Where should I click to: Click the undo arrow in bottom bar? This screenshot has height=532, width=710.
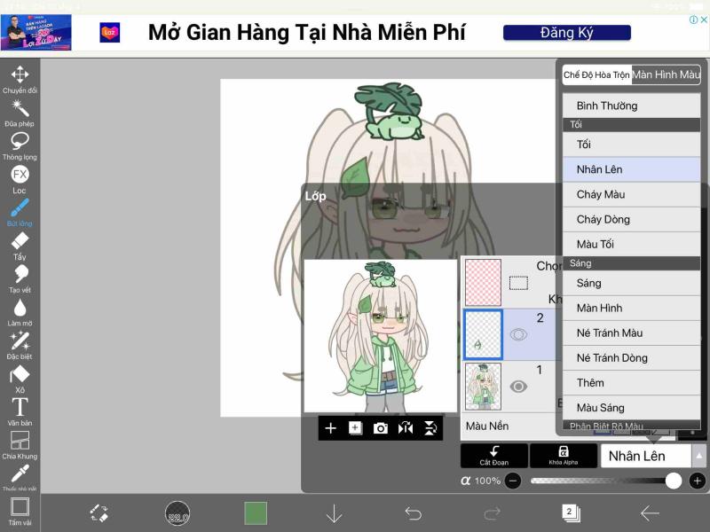click(x=413, y=512)
